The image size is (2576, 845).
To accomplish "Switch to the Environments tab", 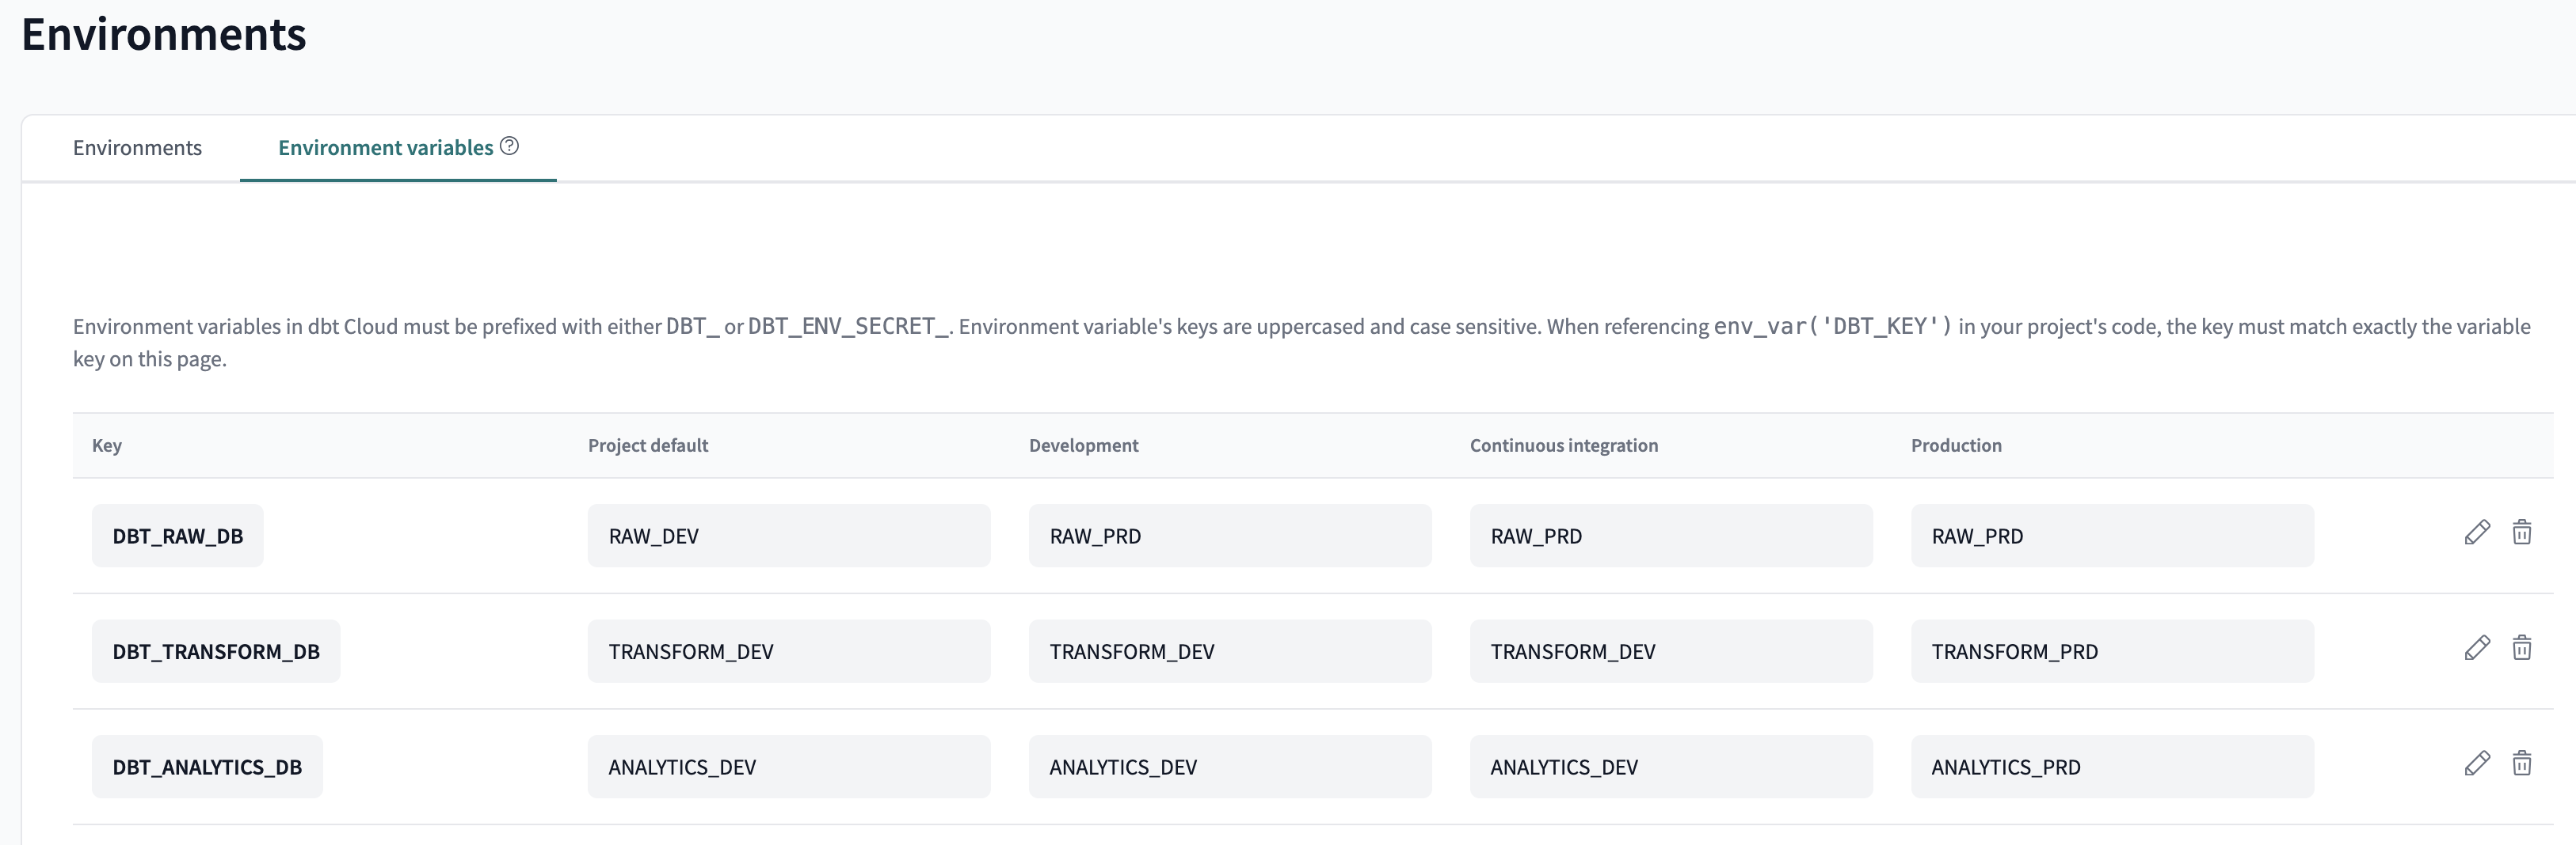I will tap(137, 148).
